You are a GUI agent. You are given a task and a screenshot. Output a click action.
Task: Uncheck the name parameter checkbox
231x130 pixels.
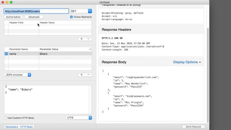(6, 54)
